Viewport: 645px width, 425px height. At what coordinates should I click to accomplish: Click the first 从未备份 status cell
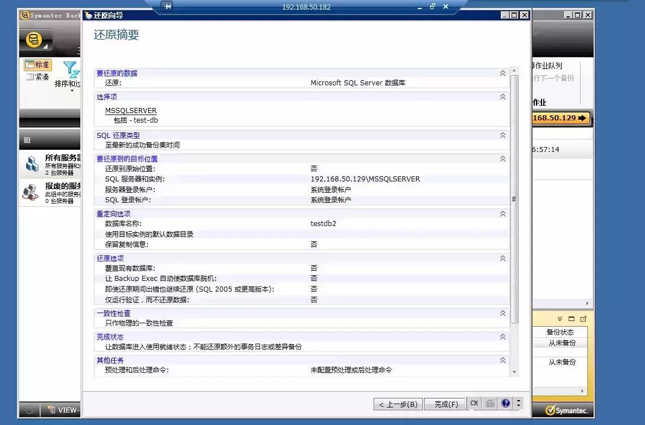562,342
